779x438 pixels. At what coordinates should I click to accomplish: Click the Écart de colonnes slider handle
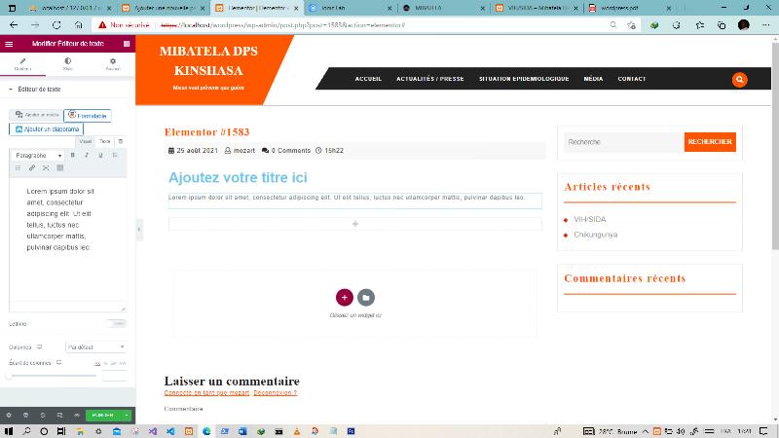(x=9, y=376)
